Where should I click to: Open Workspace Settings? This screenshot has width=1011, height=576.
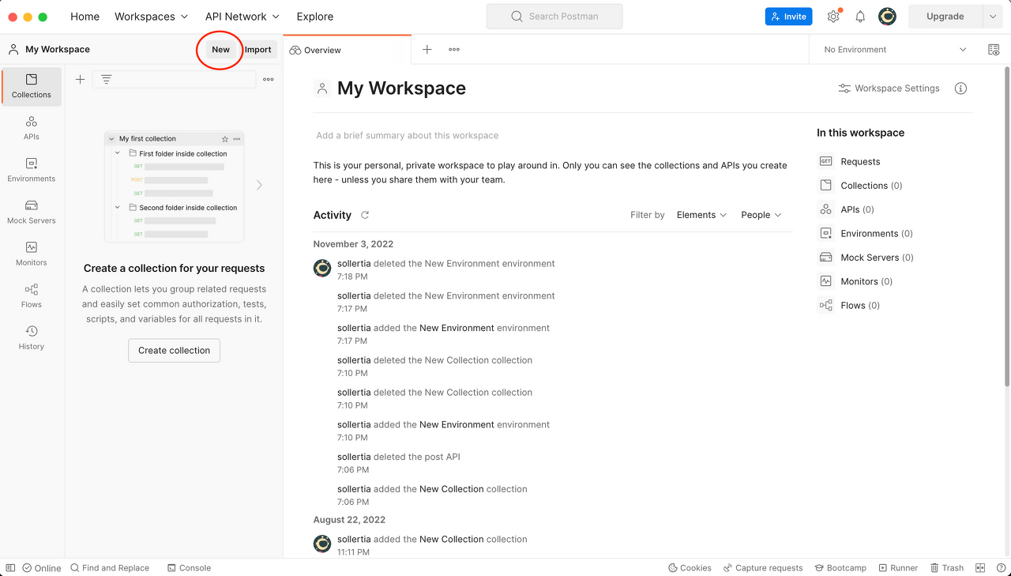[889, 88]
